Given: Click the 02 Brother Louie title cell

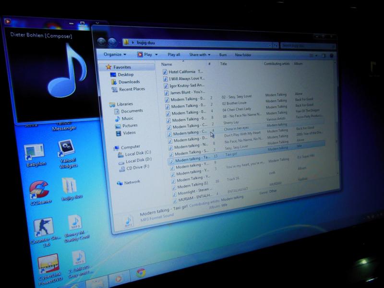Looking at the screenshot, I should (234, 103).
